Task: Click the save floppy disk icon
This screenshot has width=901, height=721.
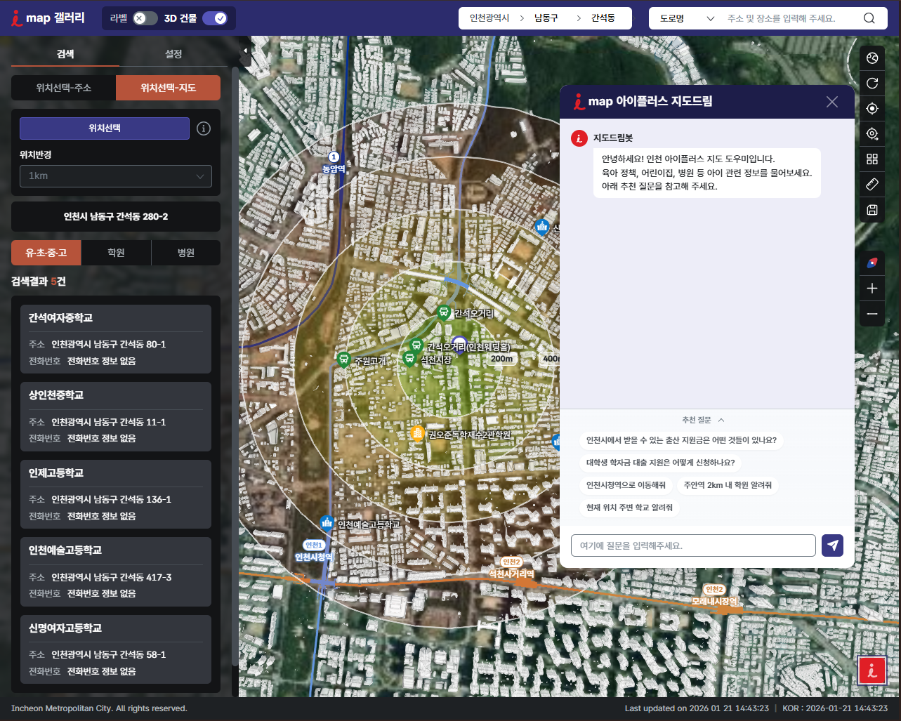Action: click(872, 210)
